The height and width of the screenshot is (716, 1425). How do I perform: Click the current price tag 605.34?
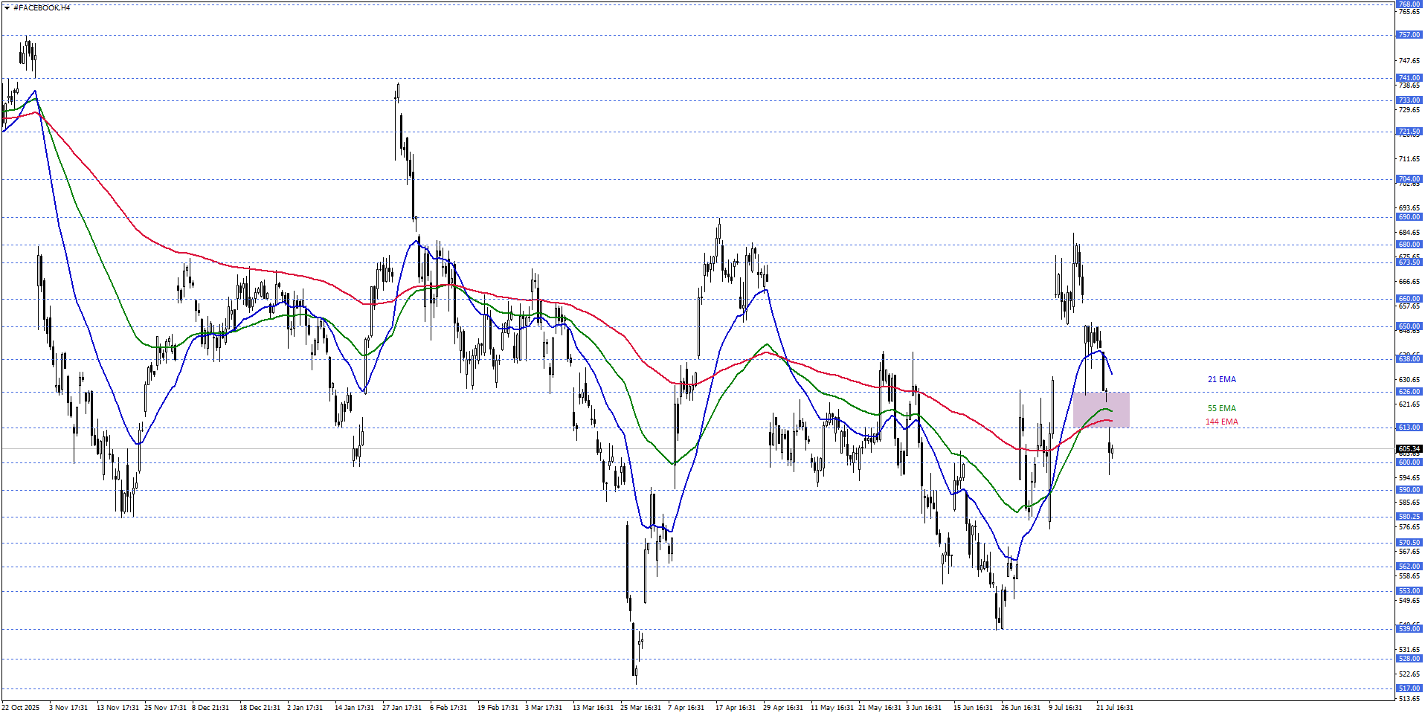1409,449
